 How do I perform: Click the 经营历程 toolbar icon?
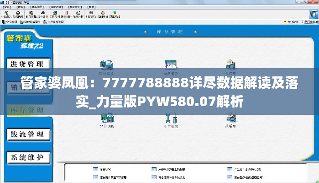(x=19, y=14)
